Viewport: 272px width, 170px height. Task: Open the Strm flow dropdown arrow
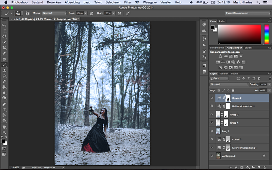pyautogui.click(x=113, y=13)
